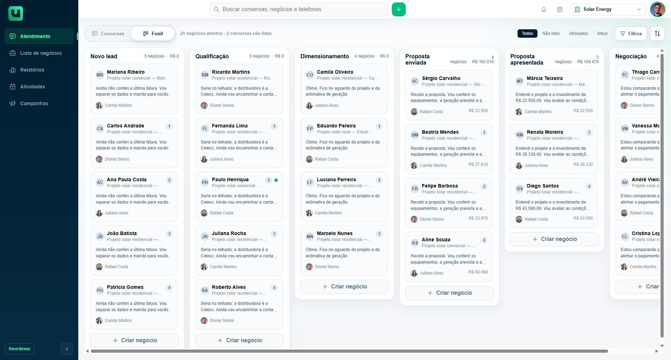The image size is (671, 360).
Task: Switch to Funil view
Action: click(153, 34)
